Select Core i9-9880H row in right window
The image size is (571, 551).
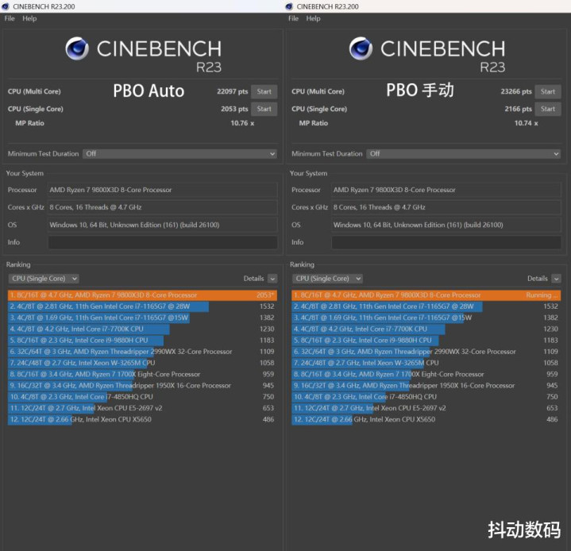point(426,340)
